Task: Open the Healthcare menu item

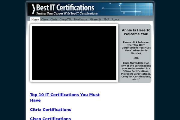Action: (x=80, y=19)
